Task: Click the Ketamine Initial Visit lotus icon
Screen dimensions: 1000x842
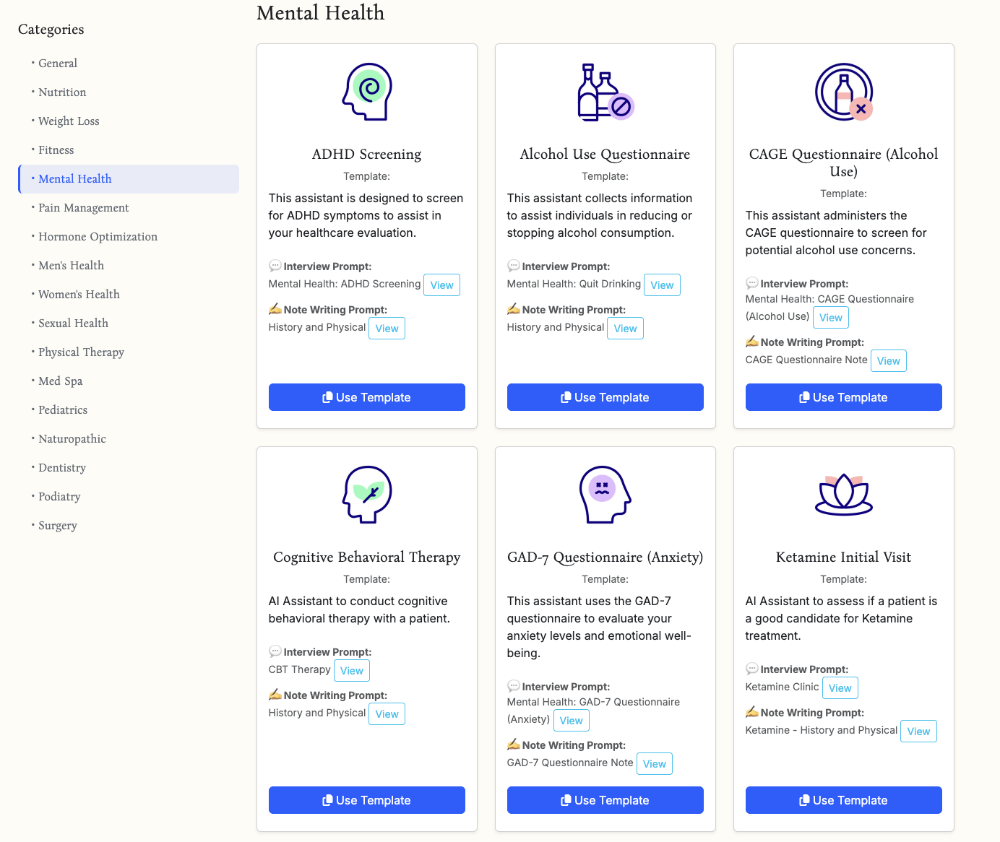Action: (843, 495)
